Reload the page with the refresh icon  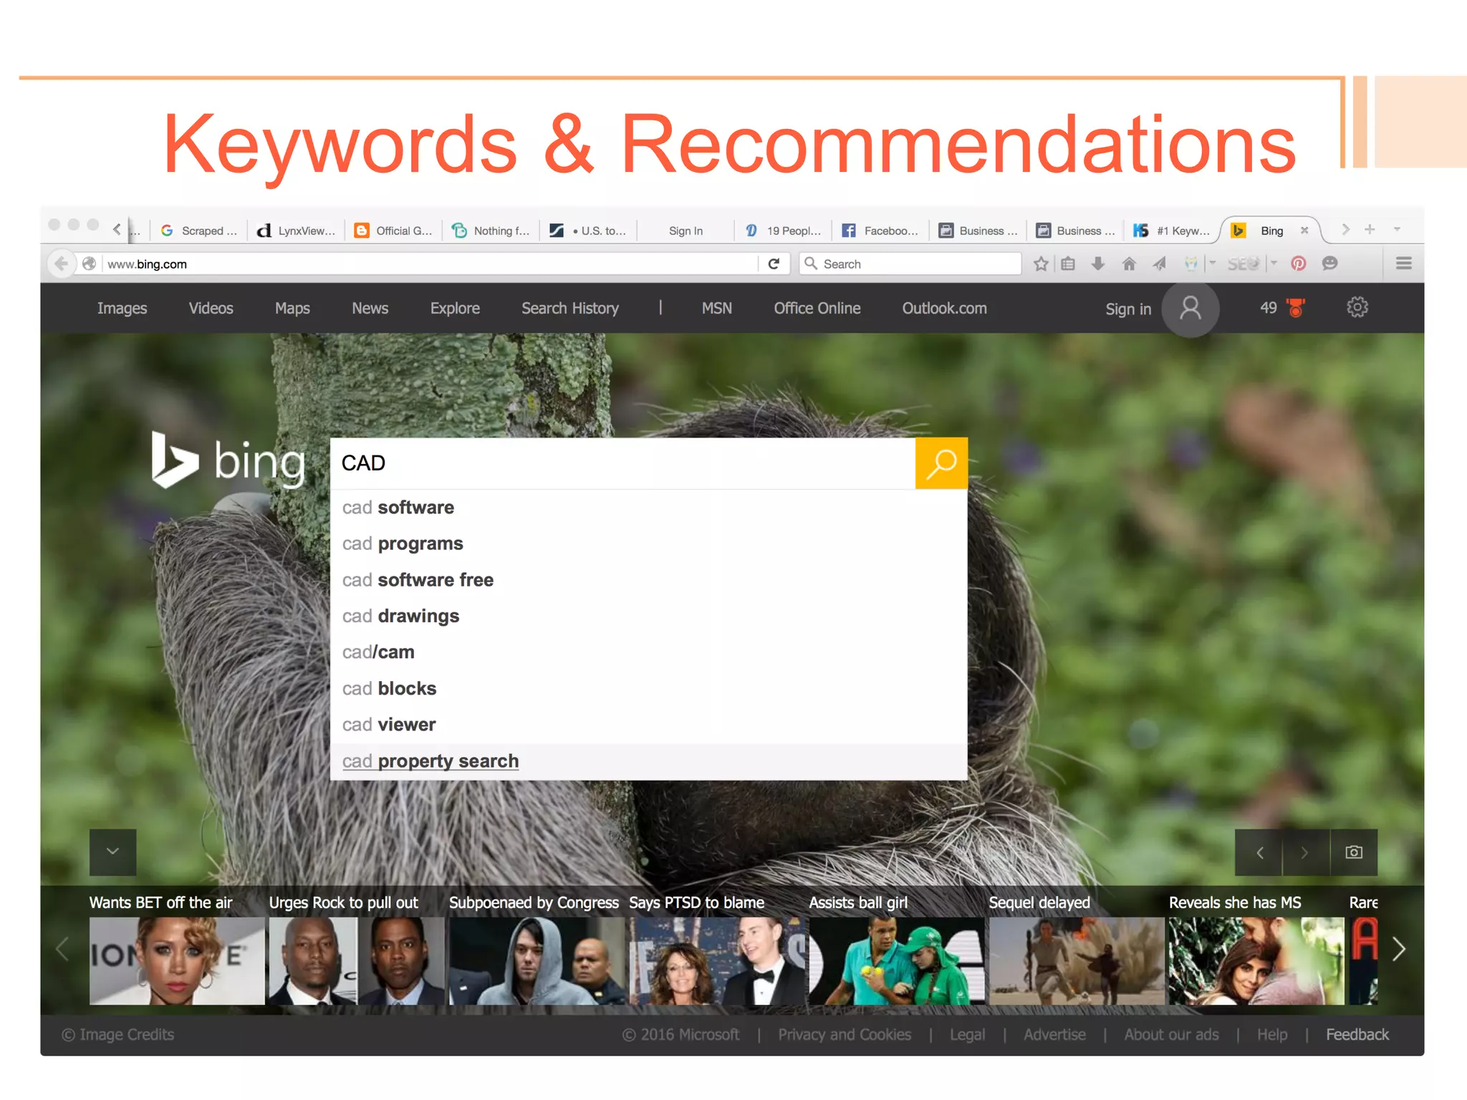[774, 264]
